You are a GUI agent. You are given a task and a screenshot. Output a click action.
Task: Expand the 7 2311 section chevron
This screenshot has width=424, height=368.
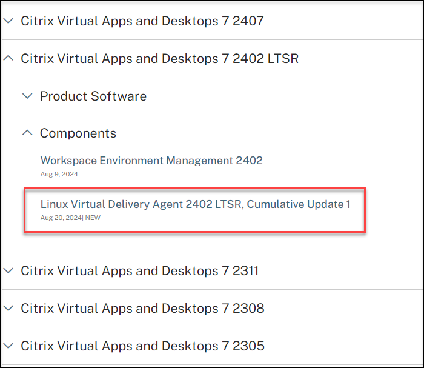point(8,270)
